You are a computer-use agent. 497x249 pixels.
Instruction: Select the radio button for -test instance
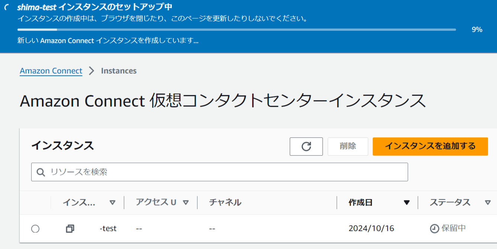point(35,229)
